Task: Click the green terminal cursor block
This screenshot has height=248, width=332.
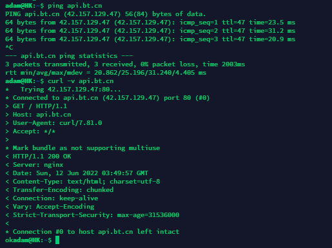Action: click(x=57, y=240)
